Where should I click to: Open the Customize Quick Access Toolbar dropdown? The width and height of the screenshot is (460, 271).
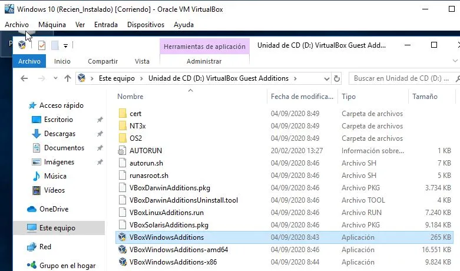66,46
